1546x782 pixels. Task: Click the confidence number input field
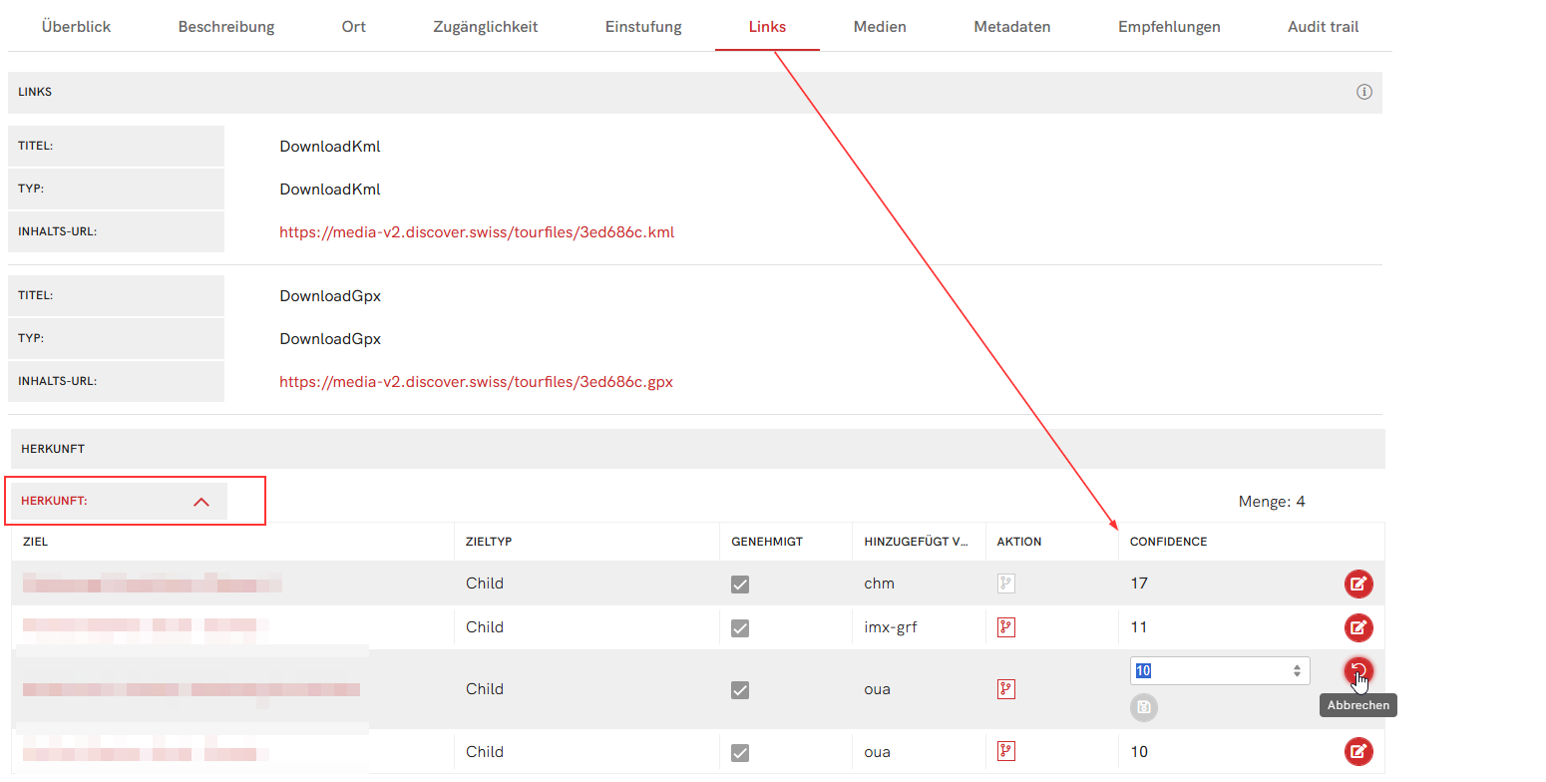tap(1209, 670)
